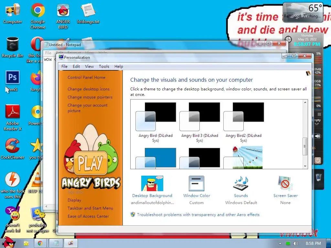The height and width of the screenshot is (248, 331).
Task: Click the sidebar gadget volume speaker
Action: pyautogui.click(x=317, y=136)
